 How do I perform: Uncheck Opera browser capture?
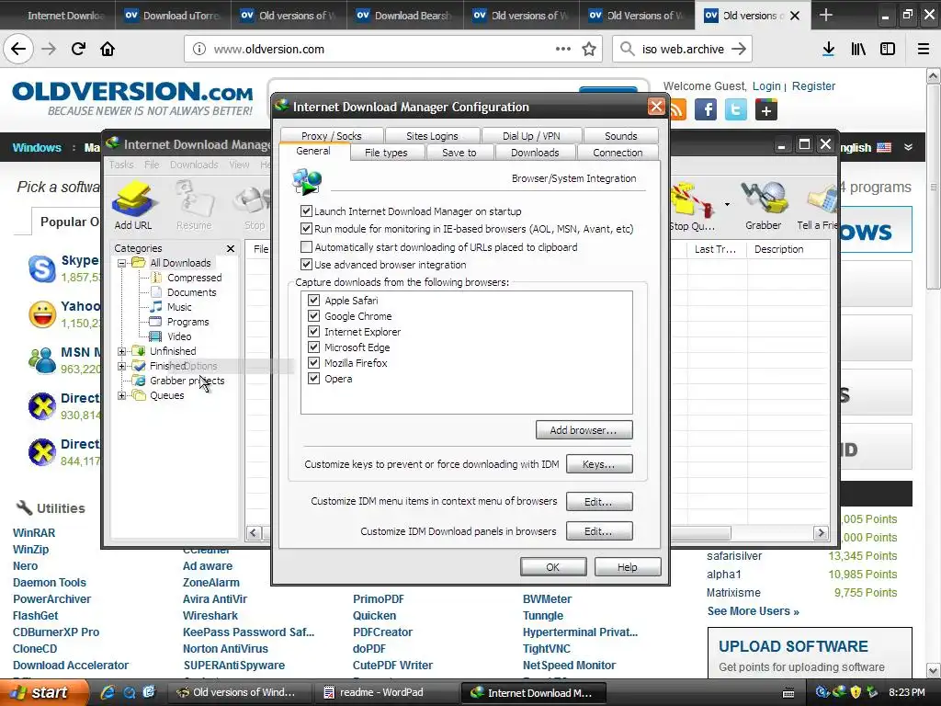click(314, 378)
